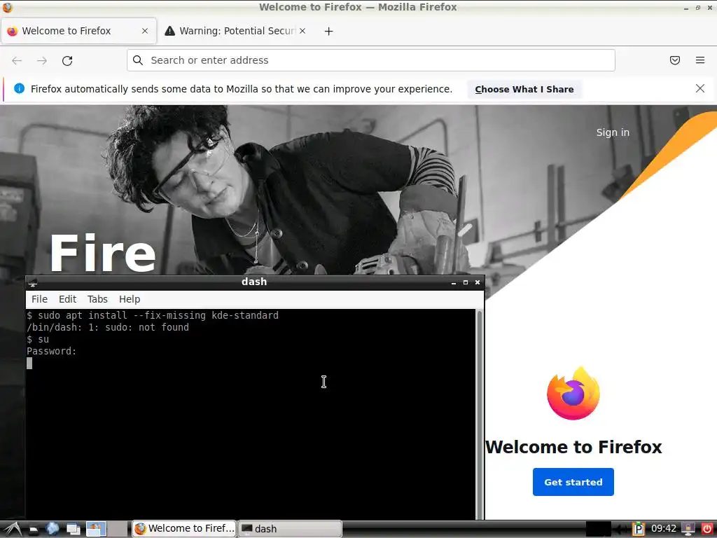Open the Help menu in dash terminal
The width and height of the screenshot is (717, 538).
pos(130,299)
